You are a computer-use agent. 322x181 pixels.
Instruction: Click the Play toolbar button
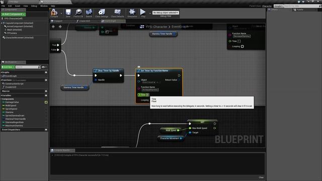click(143, 13)
